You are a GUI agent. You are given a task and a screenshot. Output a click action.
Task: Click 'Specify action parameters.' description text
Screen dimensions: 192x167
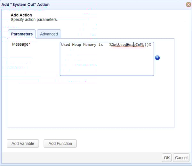(34, 19)
